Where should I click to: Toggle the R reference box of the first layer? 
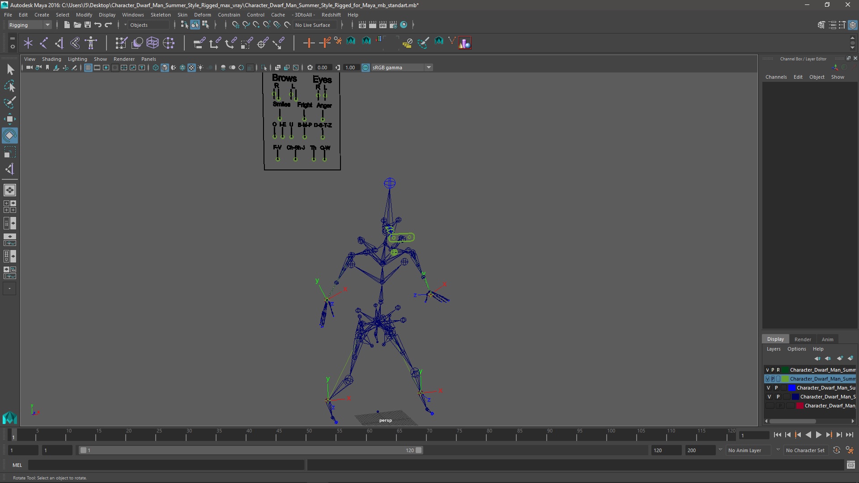(x=778, y=370)
